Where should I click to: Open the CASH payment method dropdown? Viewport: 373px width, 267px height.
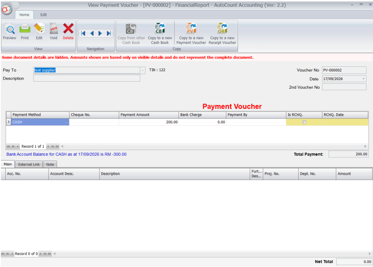[x=66, y=122]
